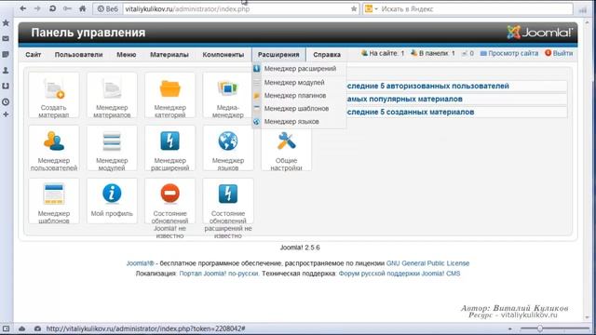Click the browser back arrow
Screen dimensions: 596x335
[x=23, y=8]
